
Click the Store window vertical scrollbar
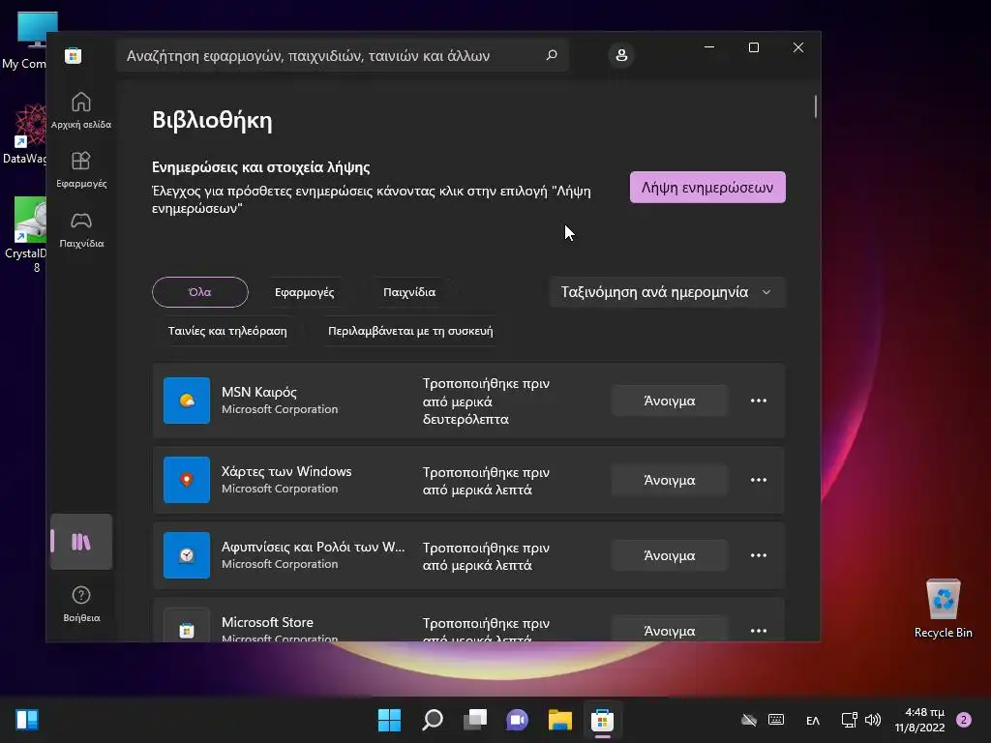pyautogui.click(x=815, y=106)
